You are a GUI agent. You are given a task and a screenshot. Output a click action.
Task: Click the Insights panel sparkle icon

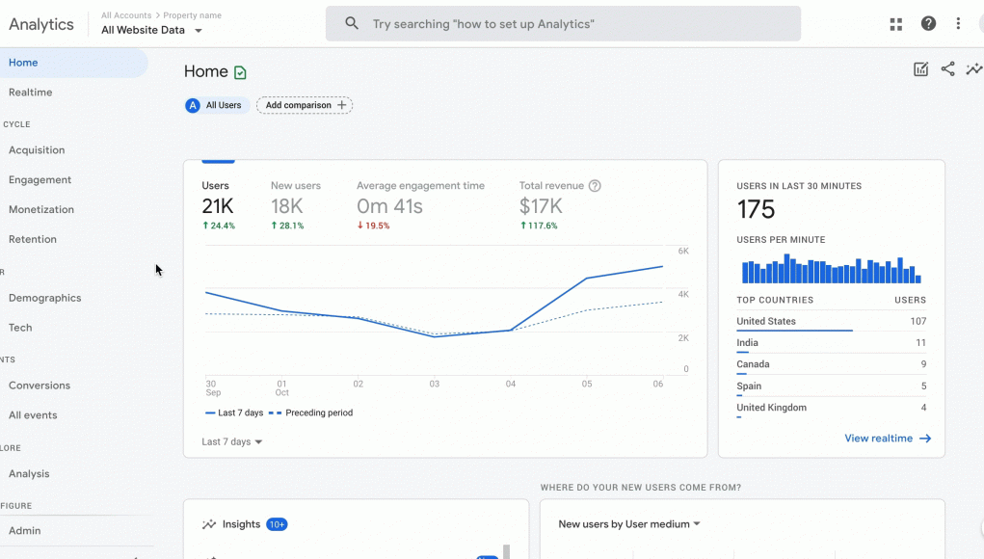pos(209,524)
